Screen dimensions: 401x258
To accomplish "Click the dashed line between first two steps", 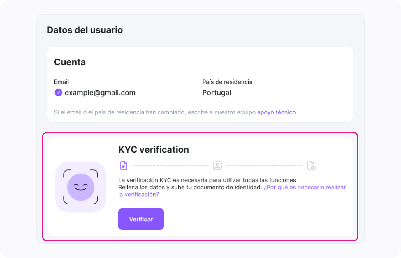I will coord(170,166).
